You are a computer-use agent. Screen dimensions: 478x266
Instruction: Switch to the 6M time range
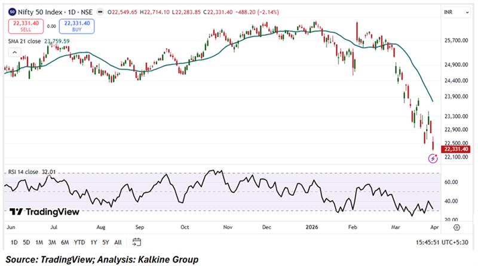(x=65, y=242)
